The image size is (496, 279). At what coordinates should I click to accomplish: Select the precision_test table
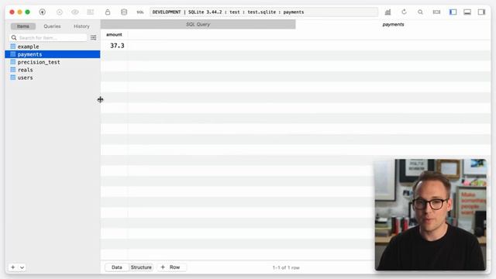pos(53,62)
